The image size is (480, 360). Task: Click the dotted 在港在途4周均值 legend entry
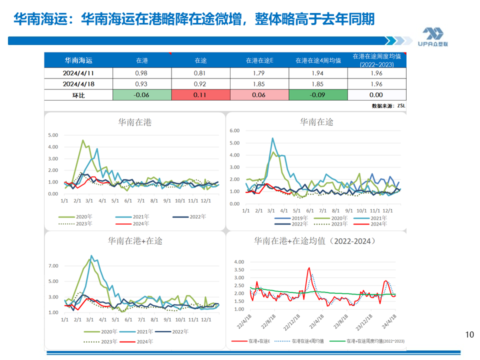pyautogui.click(x=299, y=341)
